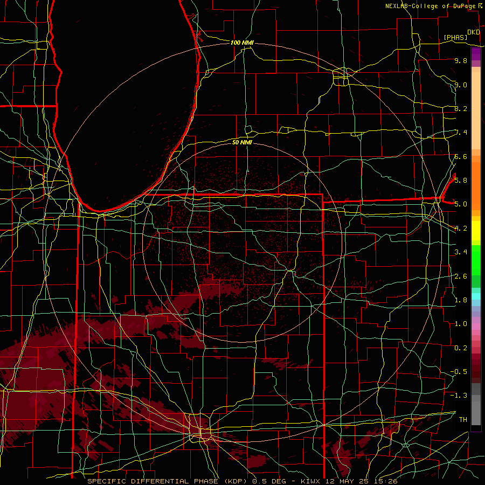Click the 7.4 value on the scale
The height and width of the screenshot is (485, 485).
pos(461,133)
